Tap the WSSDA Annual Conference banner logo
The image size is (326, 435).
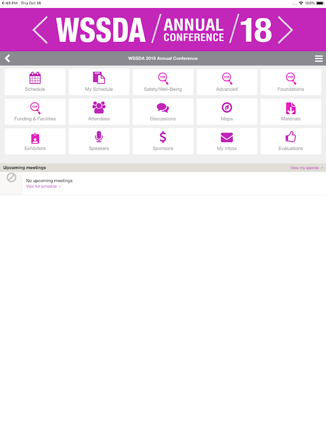164,30
